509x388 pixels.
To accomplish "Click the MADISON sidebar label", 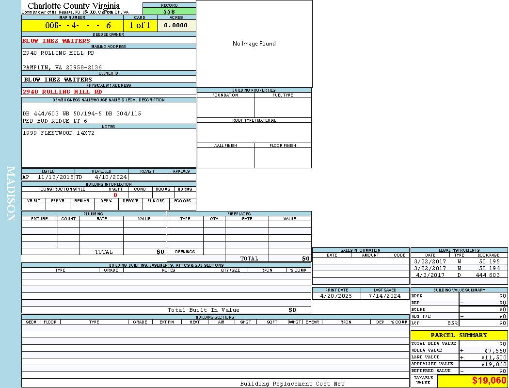I will point(11,194).
